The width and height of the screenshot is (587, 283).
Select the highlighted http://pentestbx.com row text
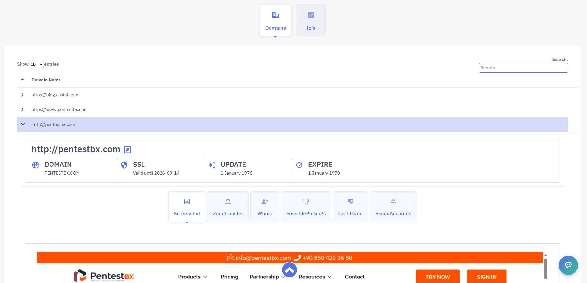tap(54, 124)
